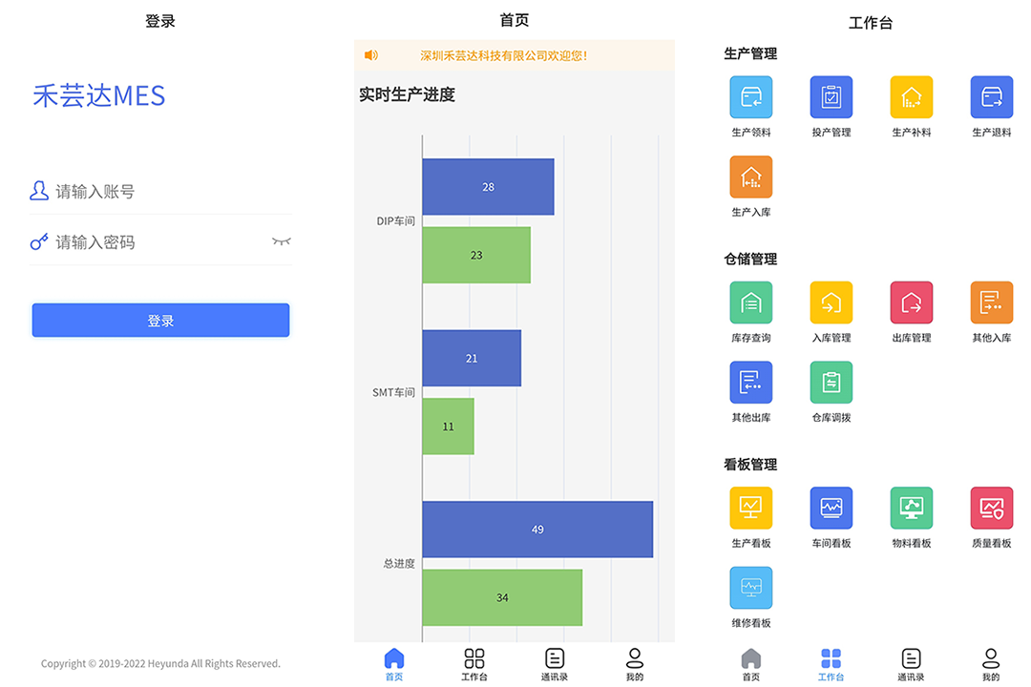Click the DIP车间 axis label
This screenshot has width=1031, height=687.
click(395, 221)
